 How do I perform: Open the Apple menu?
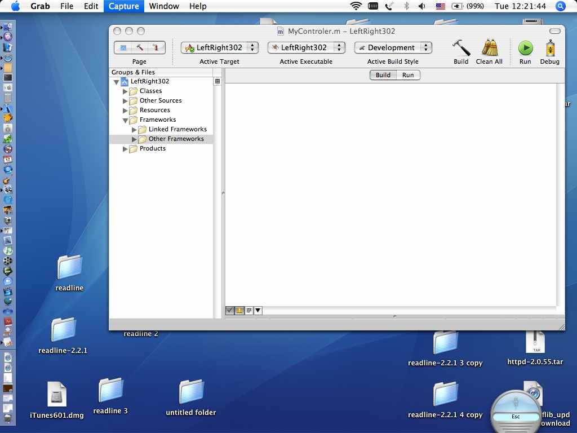(16, 6)
